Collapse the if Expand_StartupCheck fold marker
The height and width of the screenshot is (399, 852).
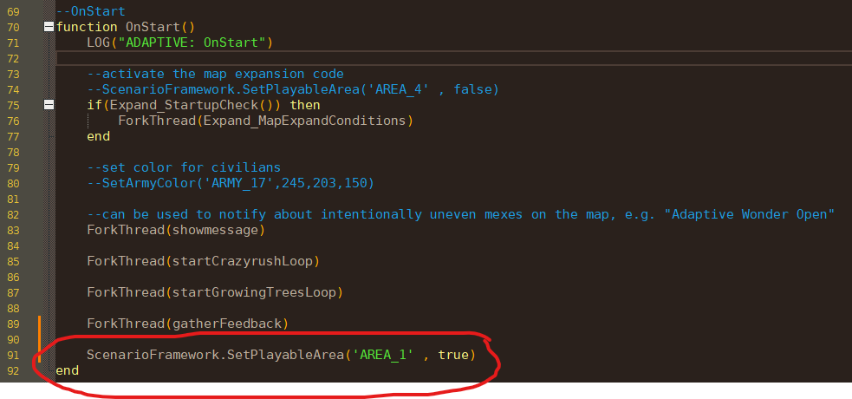(x=49, y=105)
